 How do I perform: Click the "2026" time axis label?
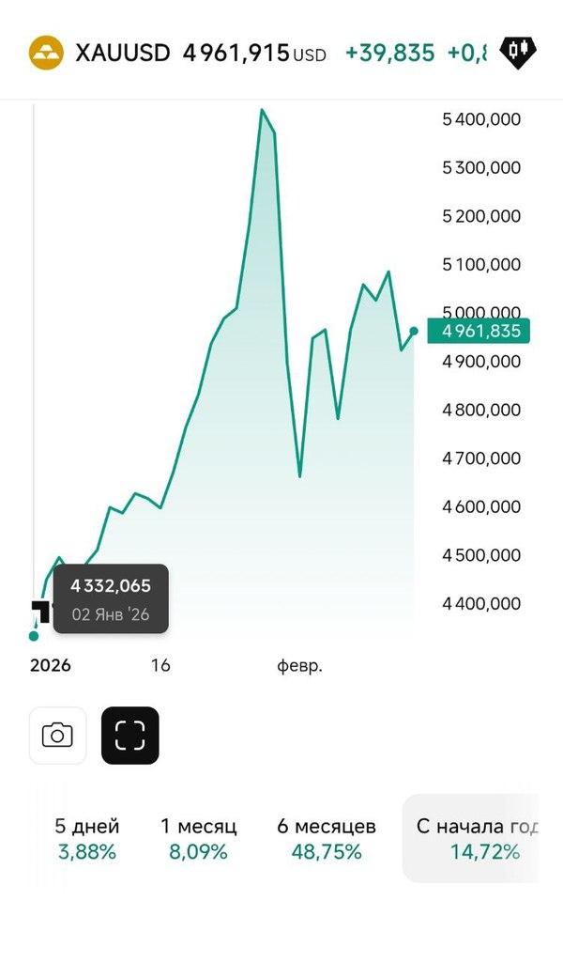click(51, 666)
